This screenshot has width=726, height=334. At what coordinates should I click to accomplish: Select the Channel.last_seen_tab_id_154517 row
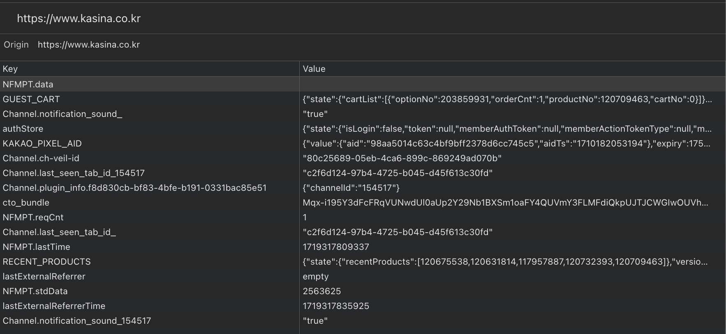(74, 173)
